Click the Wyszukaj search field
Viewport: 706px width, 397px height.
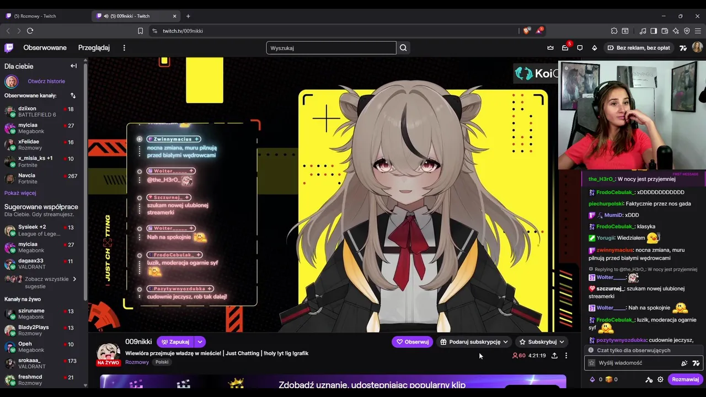click(331, 48)
